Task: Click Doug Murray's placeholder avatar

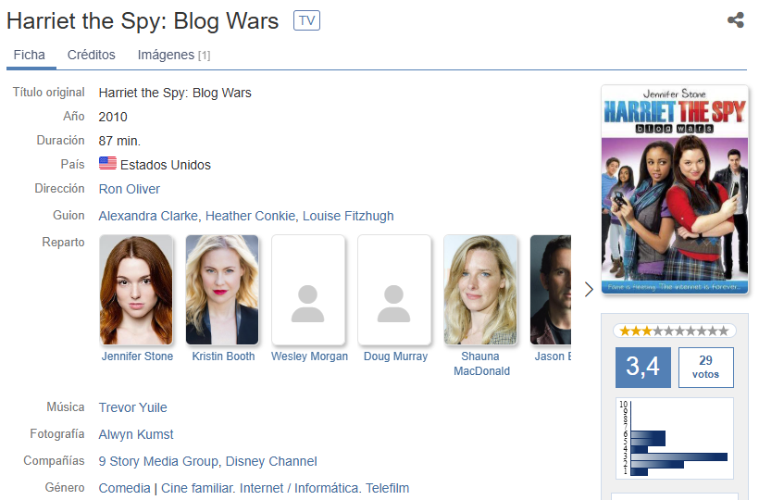Action: click(x=394, y=290)
